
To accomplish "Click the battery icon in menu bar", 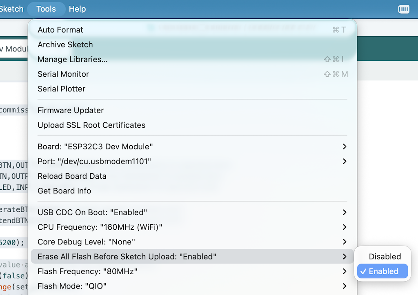I will (x=403, y=9).
